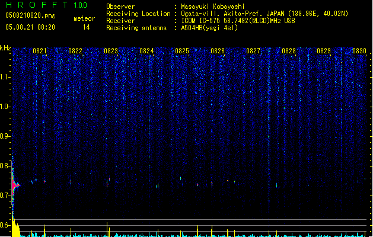Click the Receiving Location label
The image size is (373, 237).
(138, 14)
